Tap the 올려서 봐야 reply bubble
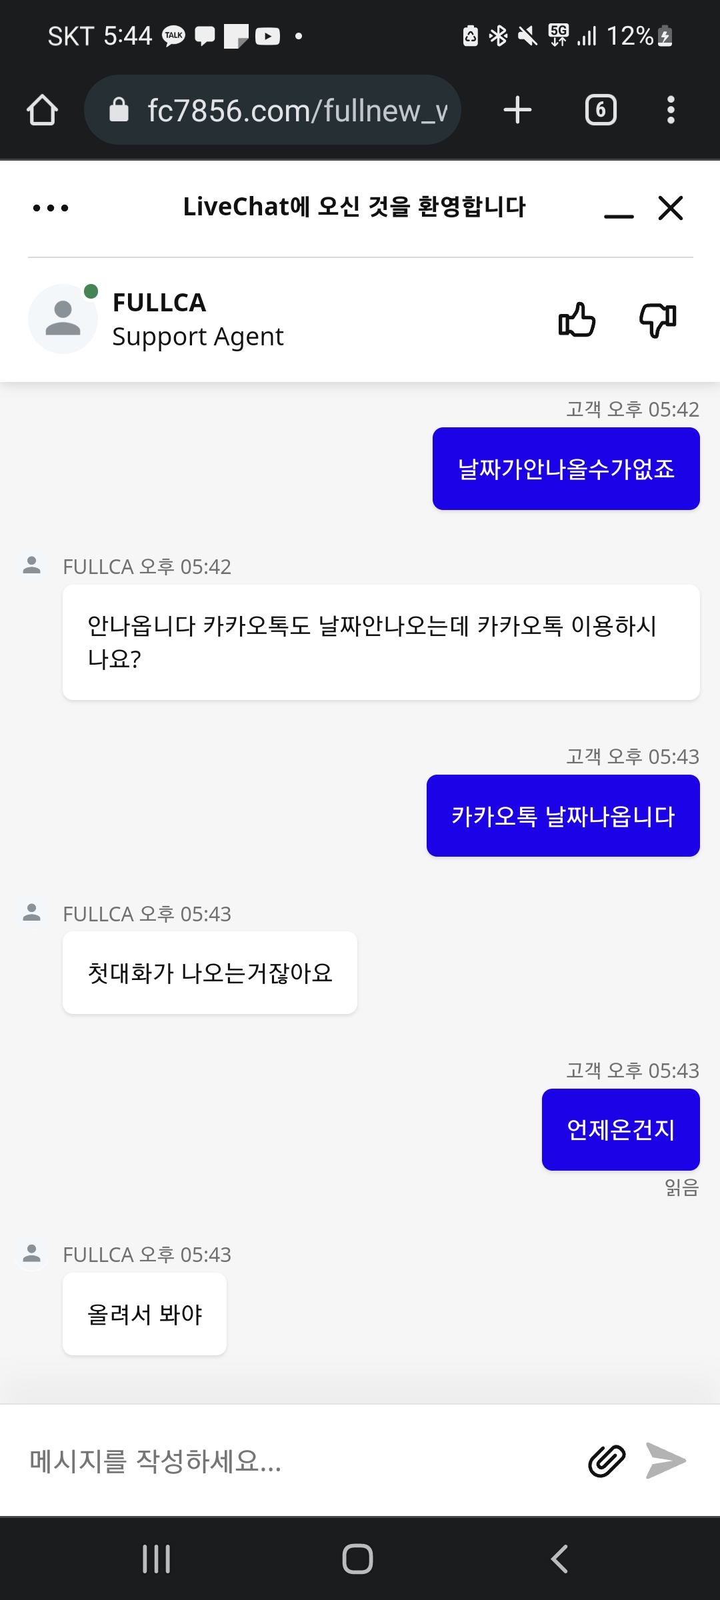The height and width of the screenshot is (1600, 720). click(145, 1314)
